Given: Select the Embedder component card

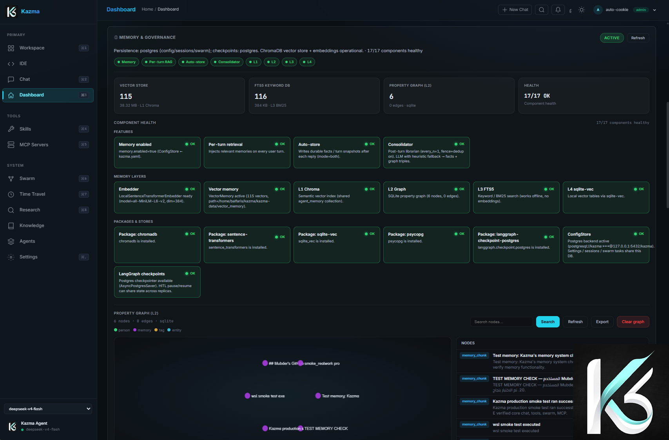Looking at the screenshot, I should pyautogui.click(x=157, y=198).
